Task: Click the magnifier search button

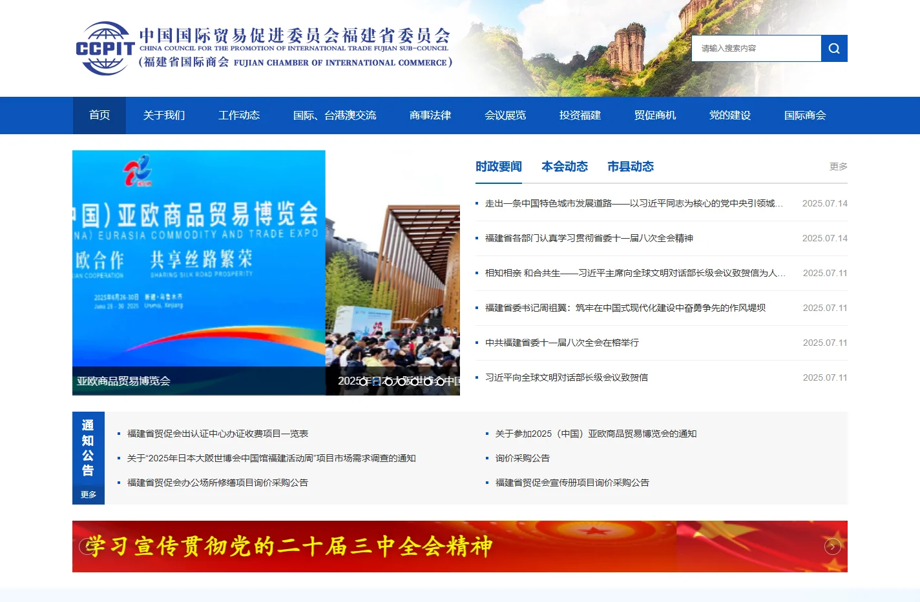Action: [x=834, y=48]
